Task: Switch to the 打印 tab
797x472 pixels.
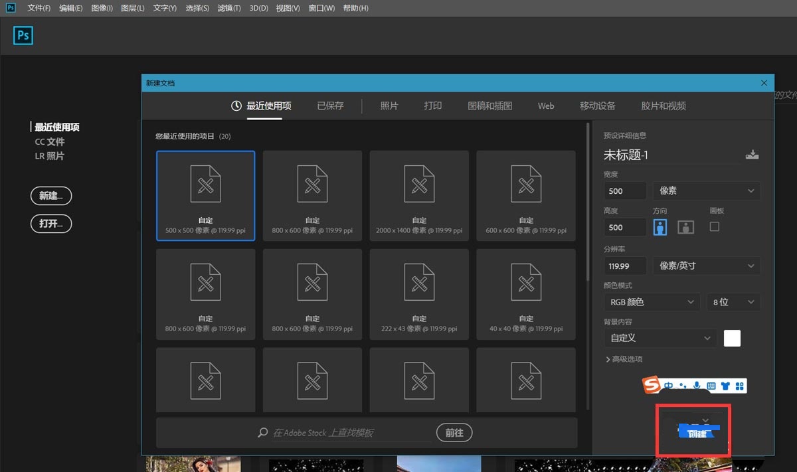Action: coord(432,106)
